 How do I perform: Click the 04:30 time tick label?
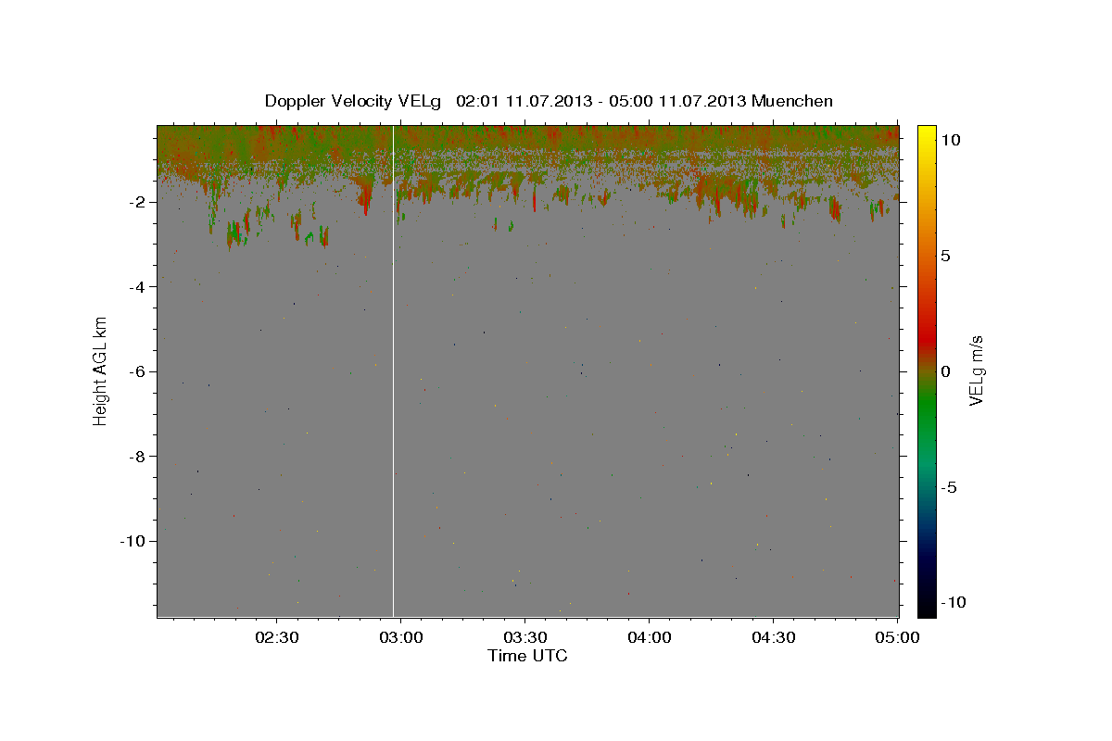774,638
